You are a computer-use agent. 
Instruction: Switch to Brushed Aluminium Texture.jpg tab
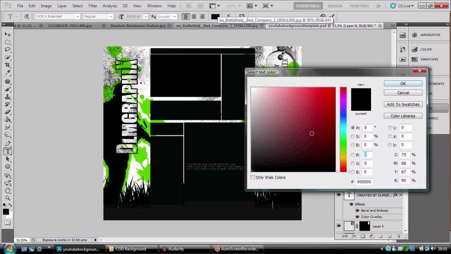coord(138,26)
